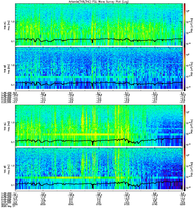Click the '0200' time label
This screenshot has width=195, height=208.
click(x=183, y=204)
